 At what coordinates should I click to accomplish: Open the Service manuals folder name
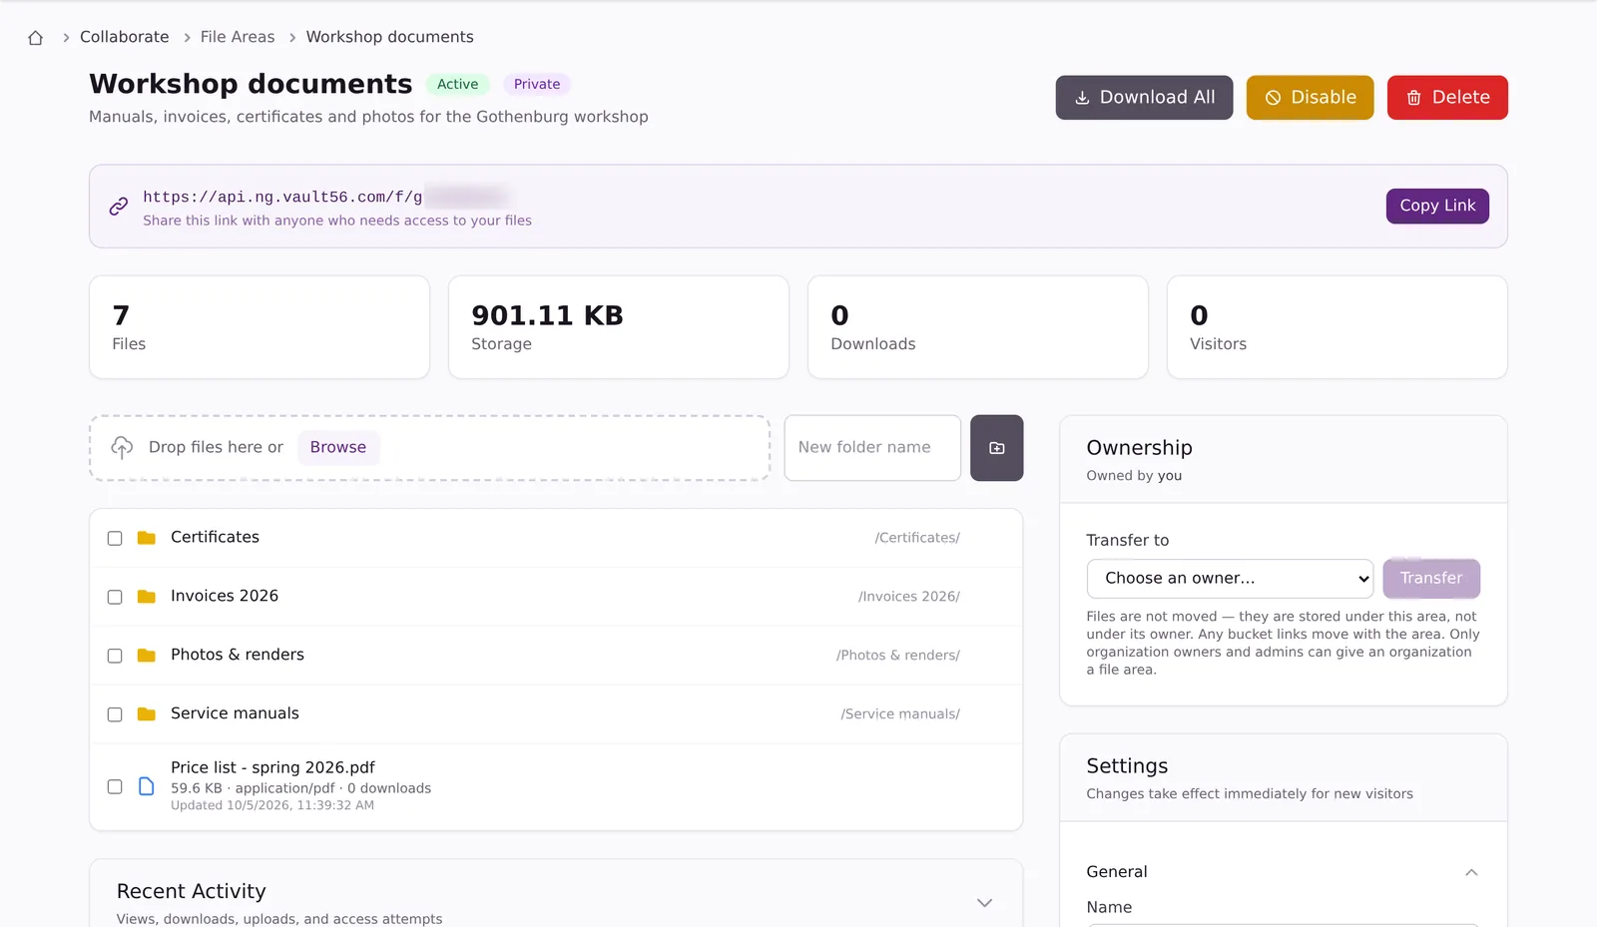(x=235, y=713)
